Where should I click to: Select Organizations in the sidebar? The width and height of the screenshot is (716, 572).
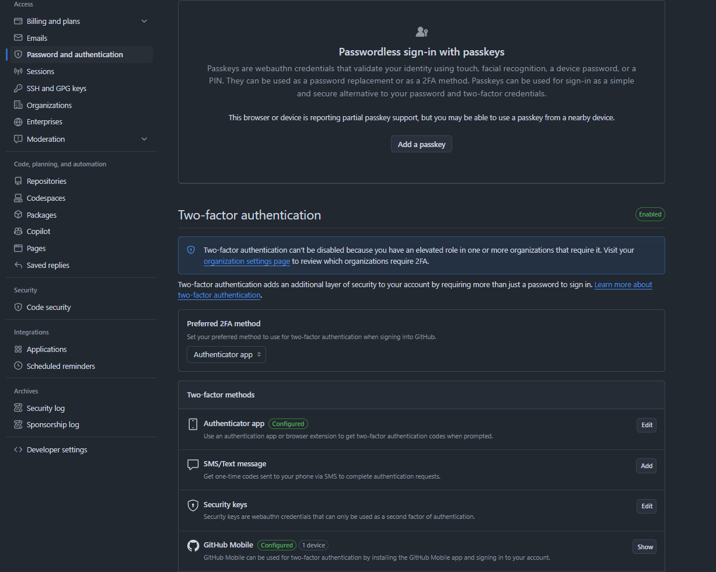point(81,106)
